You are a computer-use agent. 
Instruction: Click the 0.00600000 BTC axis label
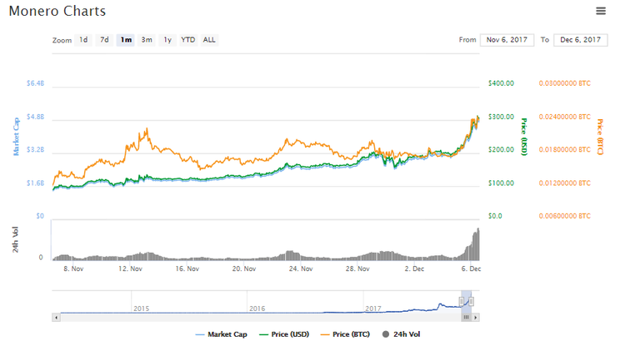565,216
